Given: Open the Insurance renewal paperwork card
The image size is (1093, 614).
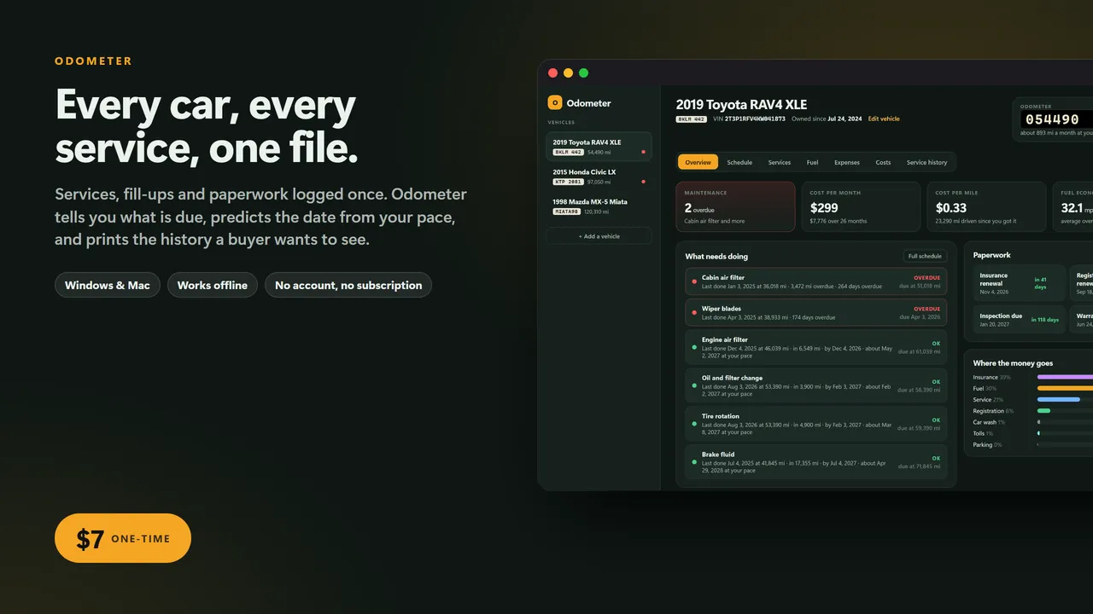Looking at the screenshot, I should (x=1019, y=283).
